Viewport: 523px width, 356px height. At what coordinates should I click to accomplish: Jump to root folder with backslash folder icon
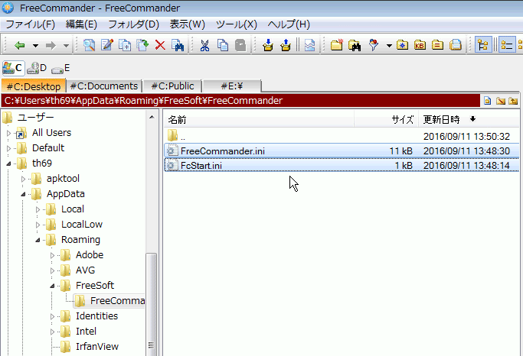[501, 101]
